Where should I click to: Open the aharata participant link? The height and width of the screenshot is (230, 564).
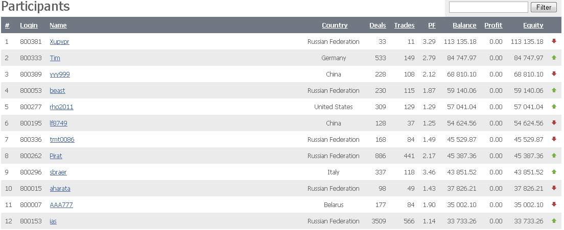[x=60, y=189]
